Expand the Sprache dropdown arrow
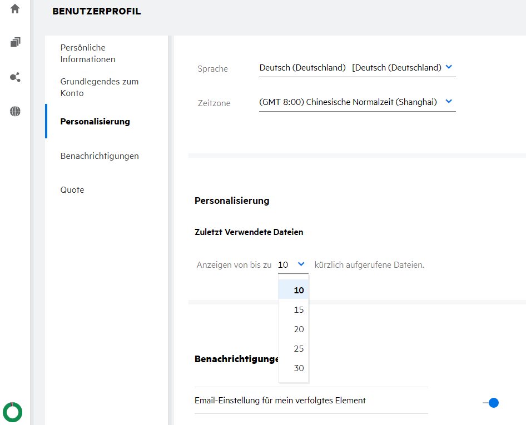 (x=449, y=67)
